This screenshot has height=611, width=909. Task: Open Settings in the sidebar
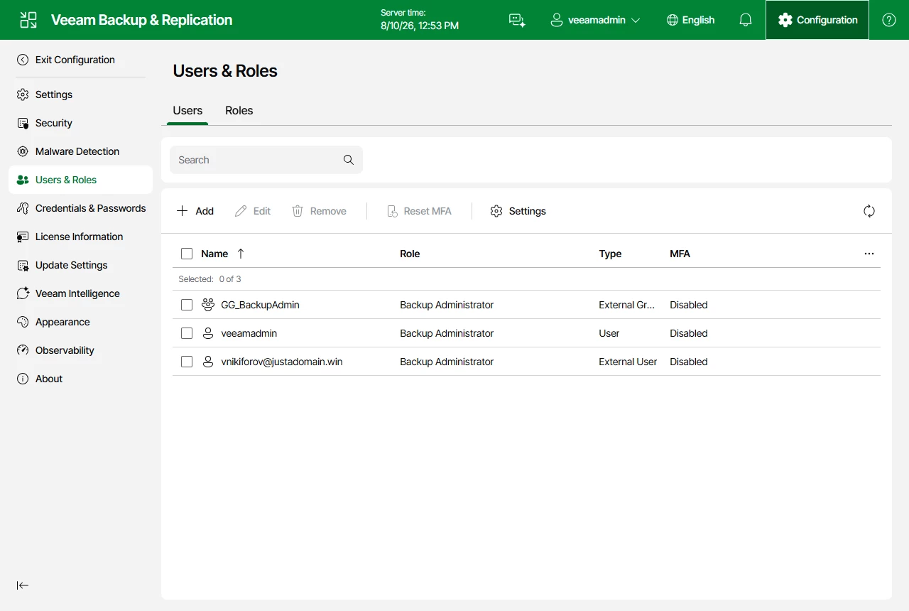click(x=80, y=94)
